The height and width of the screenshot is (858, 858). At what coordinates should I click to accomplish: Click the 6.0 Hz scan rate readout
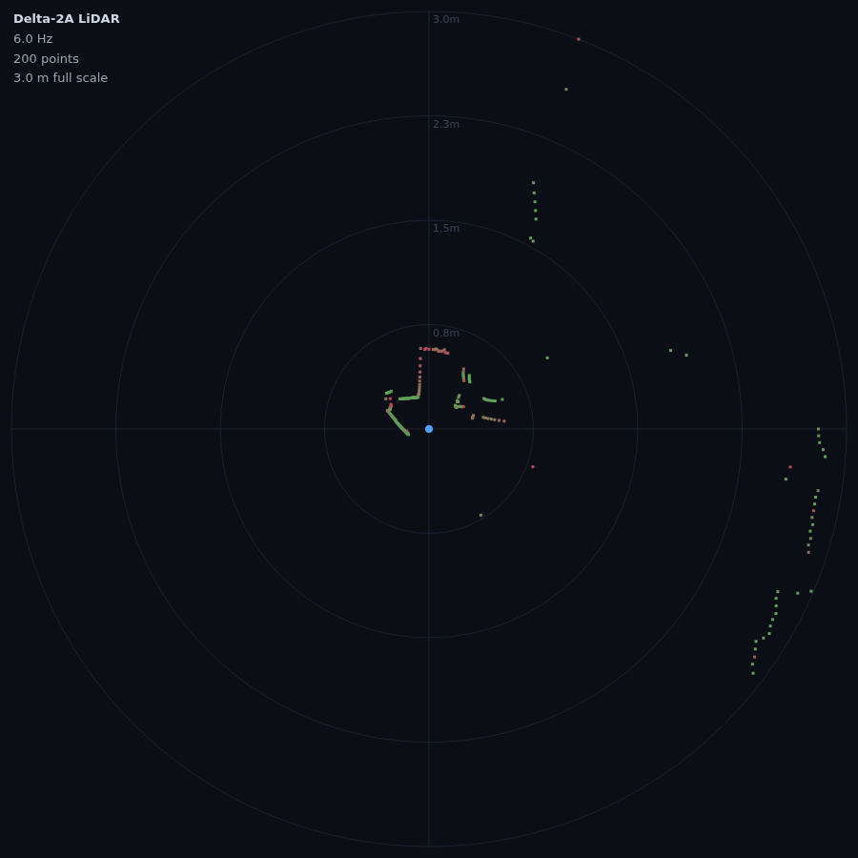coord(32,39)
